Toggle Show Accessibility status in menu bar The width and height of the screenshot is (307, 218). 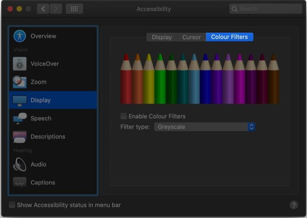pyautogui.click(x=12, y=205)
